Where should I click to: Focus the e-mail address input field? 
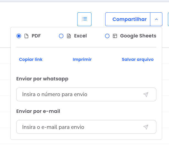(x=80, y=127)
